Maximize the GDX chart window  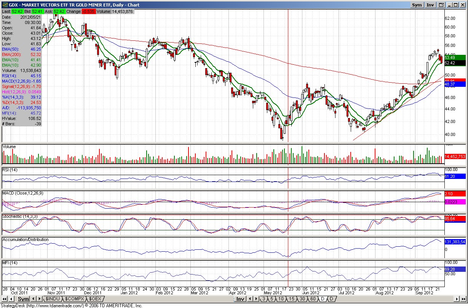tap(456, 5)
